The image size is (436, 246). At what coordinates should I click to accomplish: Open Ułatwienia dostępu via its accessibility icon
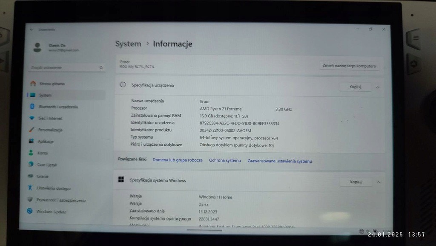click(30, 188)
